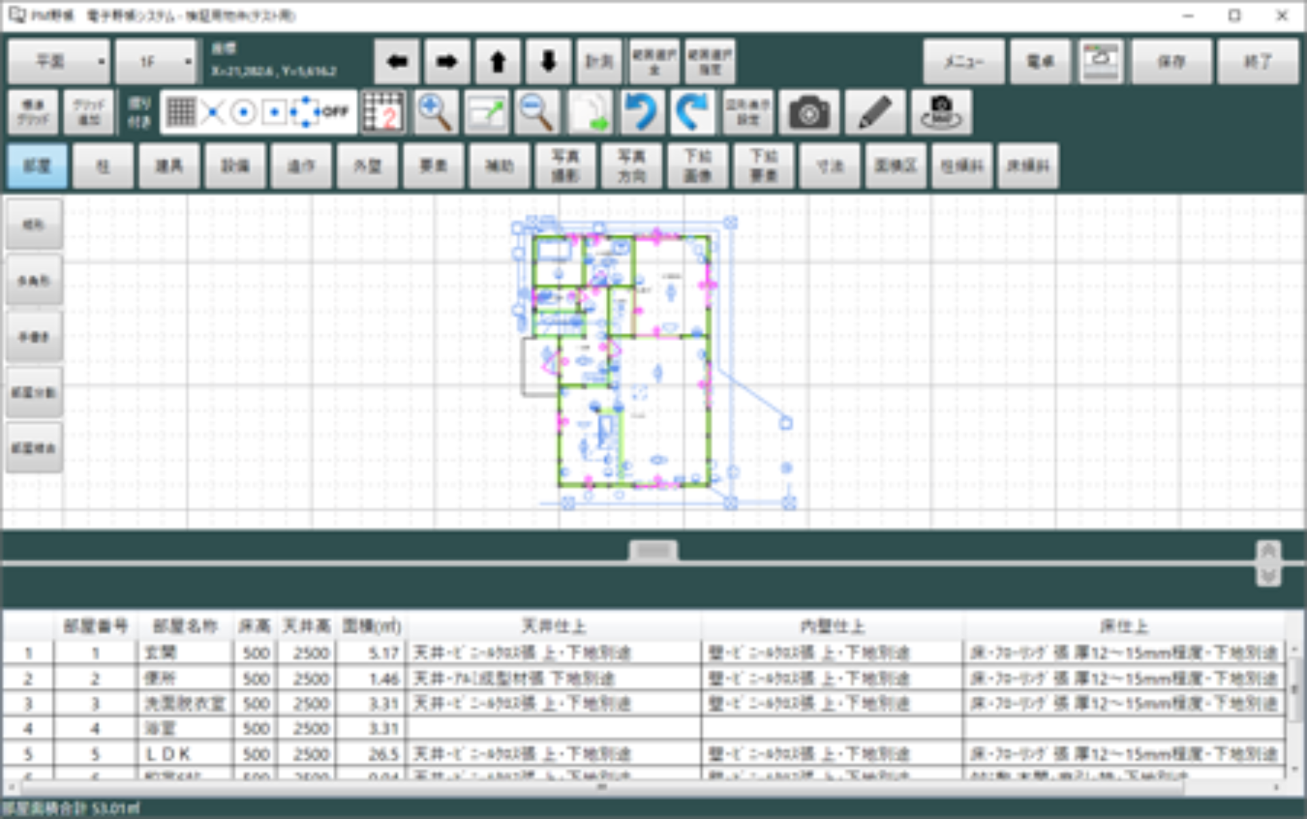Select the 要素 tab
The width and height of the screenshot is (1307, 819).
tap(433, 165)
